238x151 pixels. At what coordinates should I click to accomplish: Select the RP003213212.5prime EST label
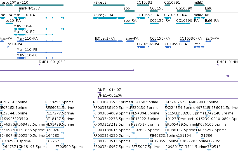coord(112,124)
